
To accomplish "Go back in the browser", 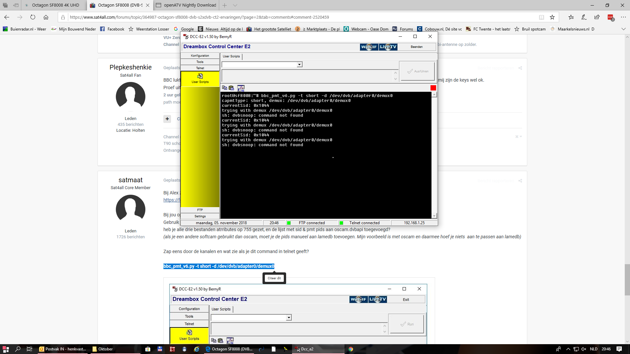I will (7, 17).
